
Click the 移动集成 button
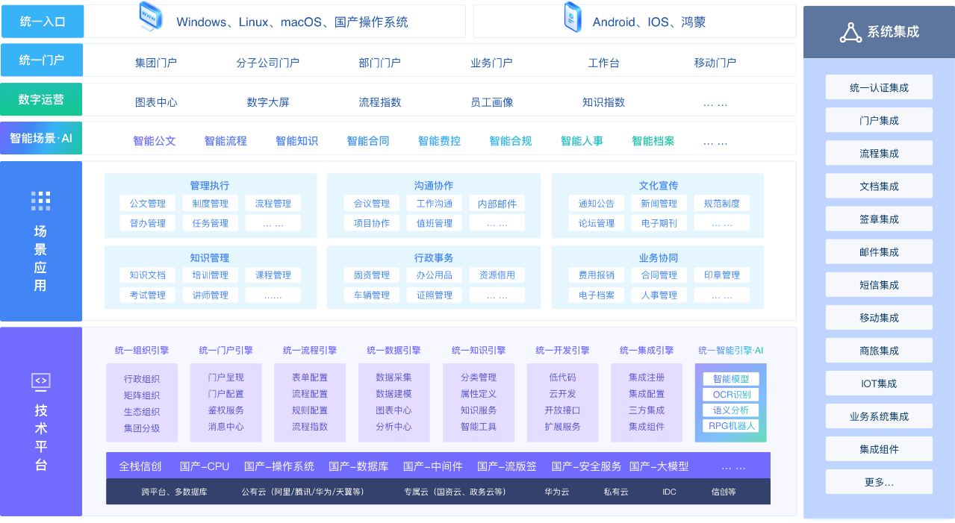coord(879,317)
